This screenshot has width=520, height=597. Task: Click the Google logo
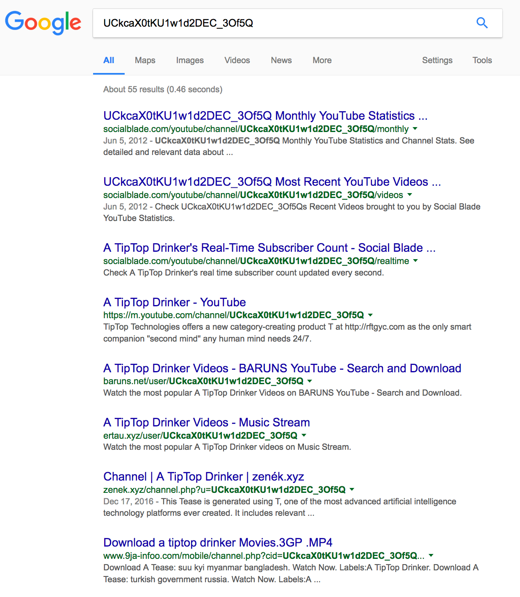coord(43,23)
